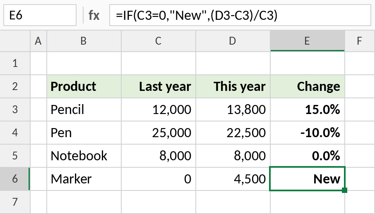The width and height of the screenshot is (375, 214).
Task: Select row 6 header
Action: (15, 179)
